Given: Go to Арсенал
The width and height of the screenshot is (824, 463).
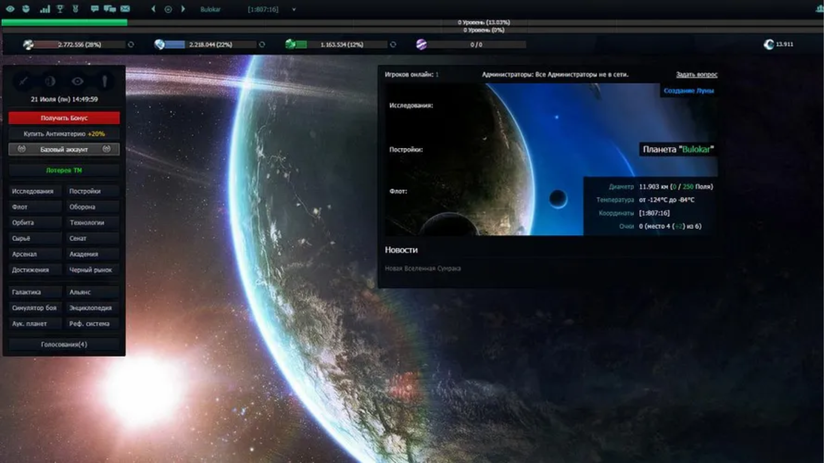Looking at the screenshot, I should (x=35, y=254).
